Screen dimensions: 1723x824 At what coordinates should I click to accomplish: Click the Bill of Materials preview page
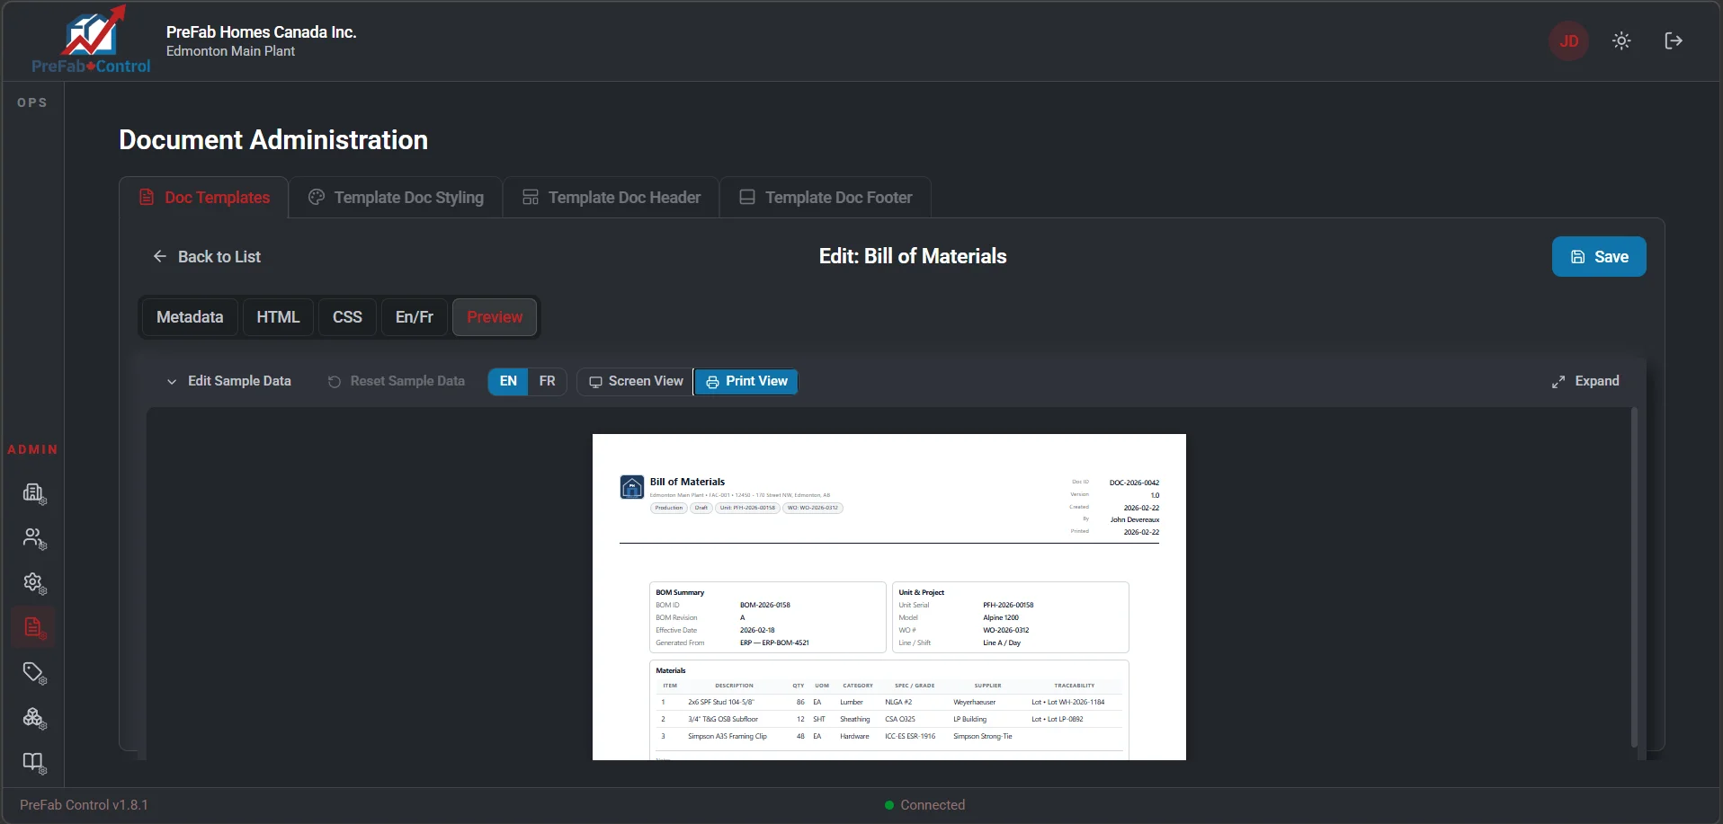889,597
